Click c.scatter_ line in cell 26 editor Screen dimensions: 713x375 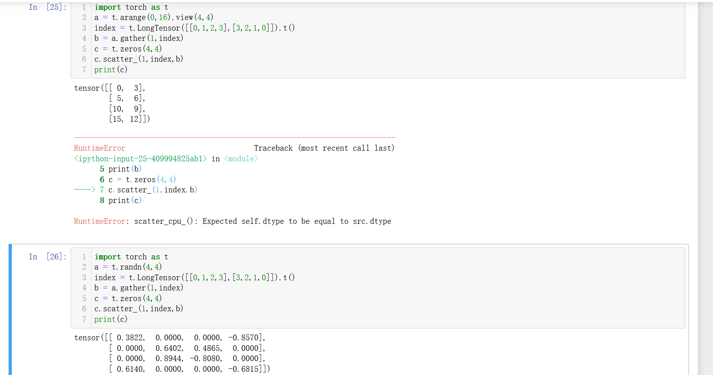click(x=139, y=309)
